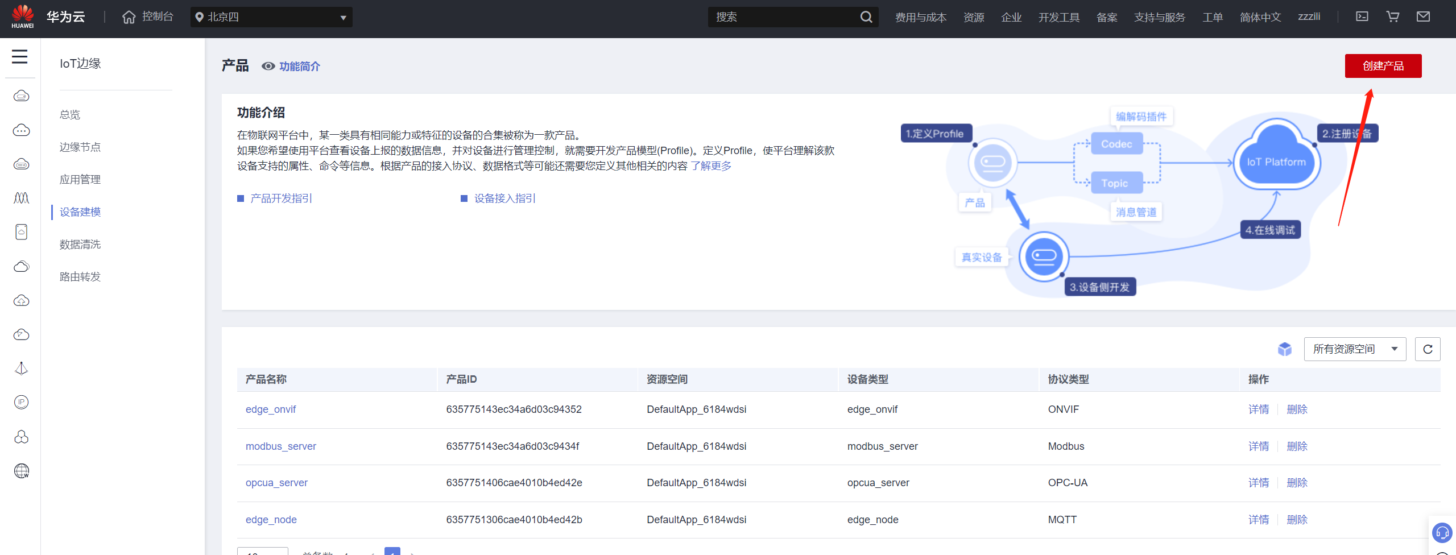Open the double-cloud sidebar icon

pos(22,266)
